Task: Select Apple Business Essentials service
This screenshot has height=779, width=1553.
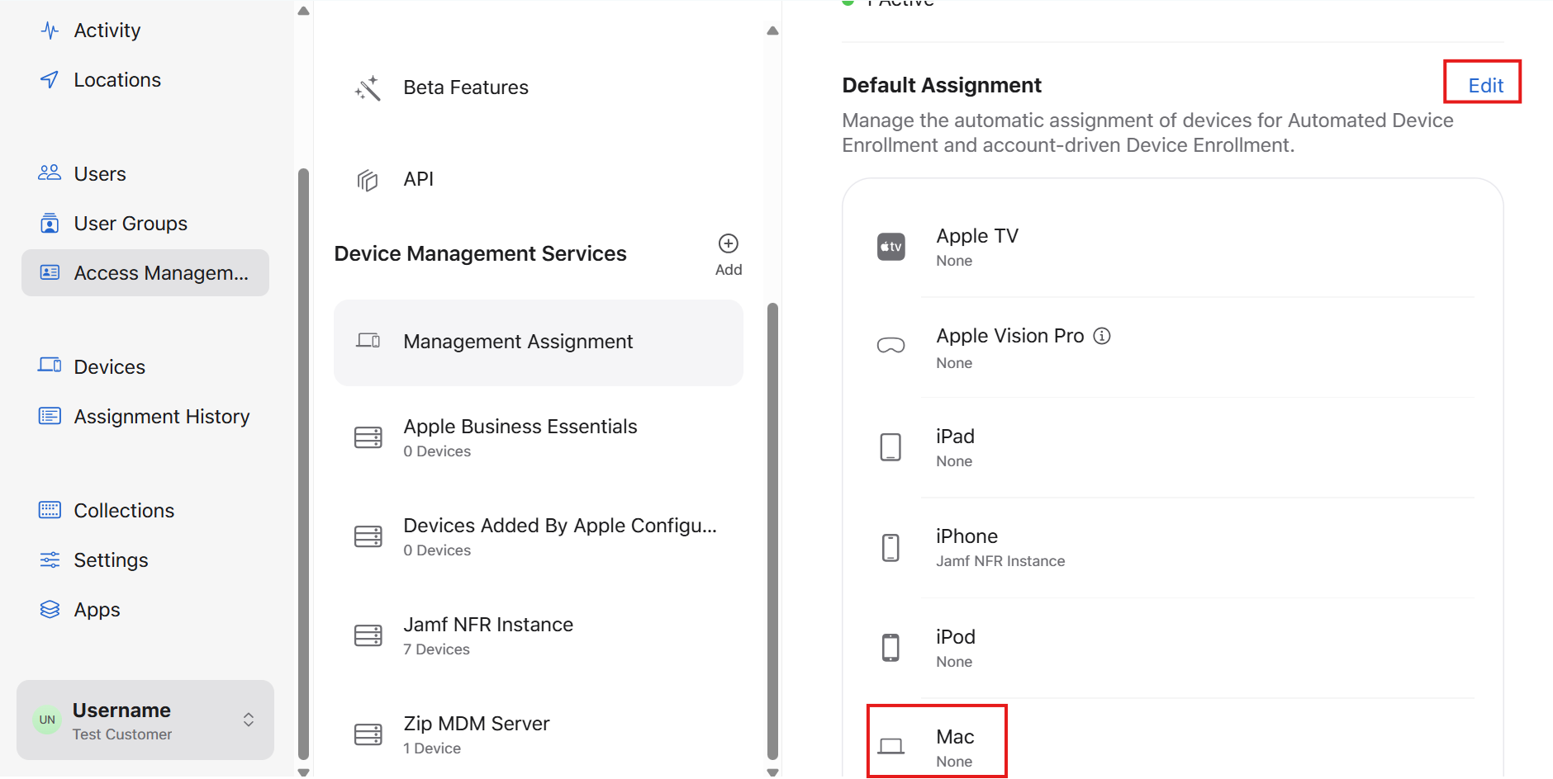Action: (520, 437)
